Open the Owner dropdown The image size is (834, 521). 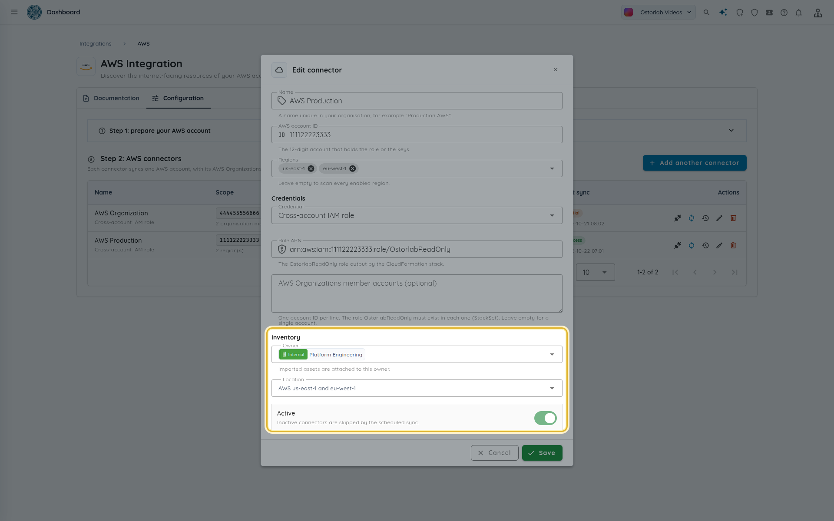tap(417, 354)
